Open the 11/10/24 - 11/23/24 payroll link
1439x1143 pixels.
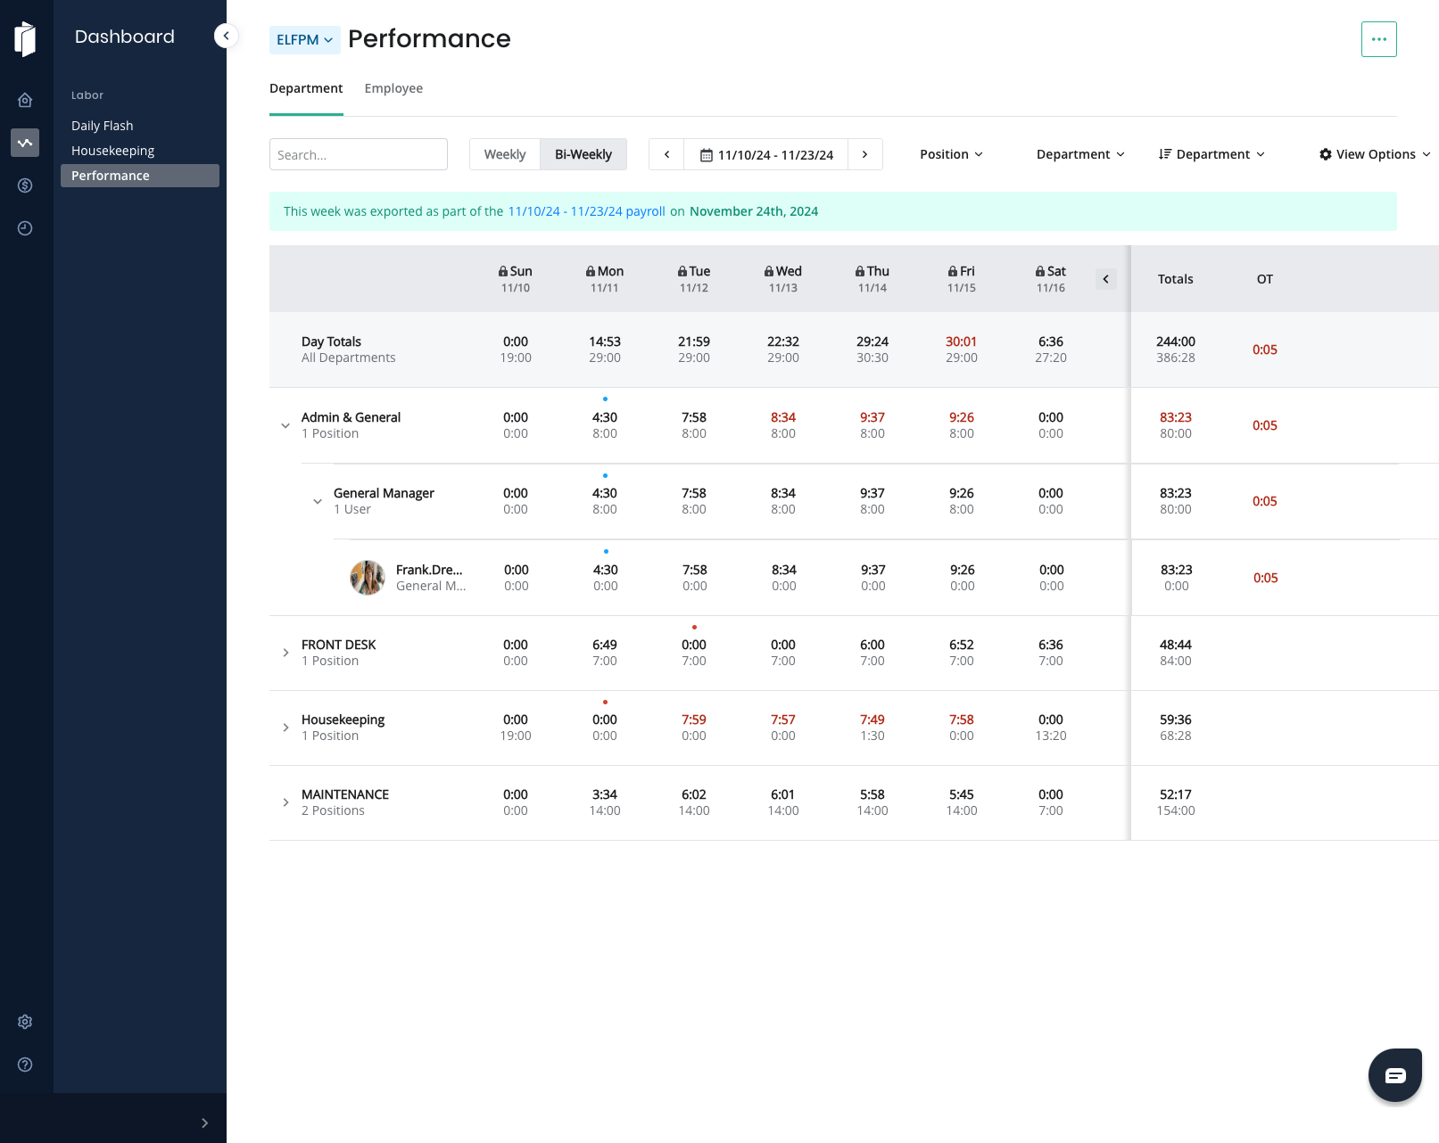tap(586, 211)
